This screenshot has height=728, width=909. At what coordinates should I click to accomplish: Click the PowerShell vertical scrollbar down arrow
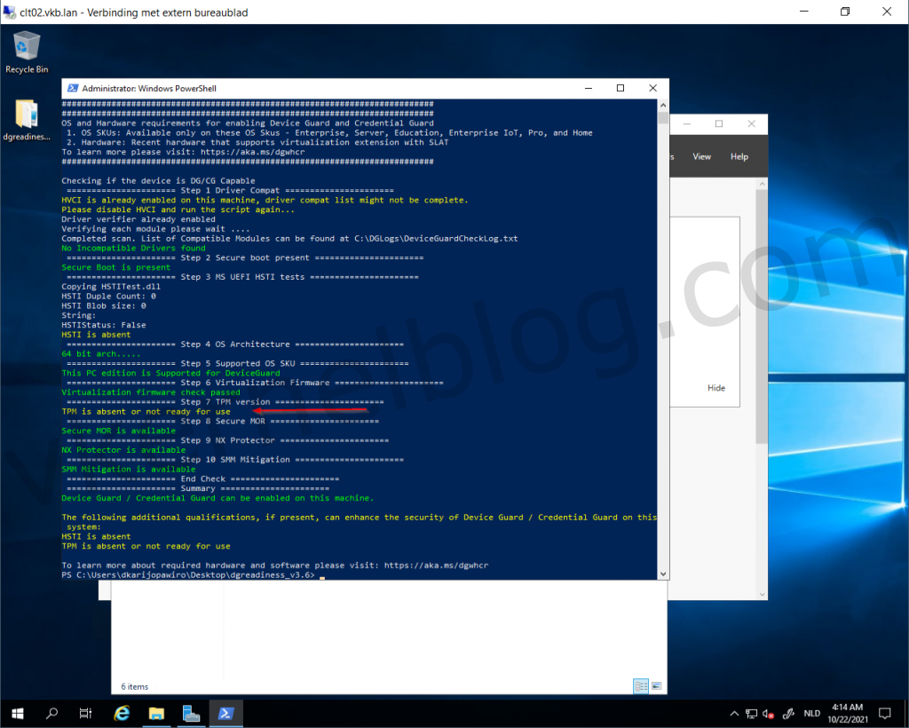pyautogui.click(x=662, y=574)
